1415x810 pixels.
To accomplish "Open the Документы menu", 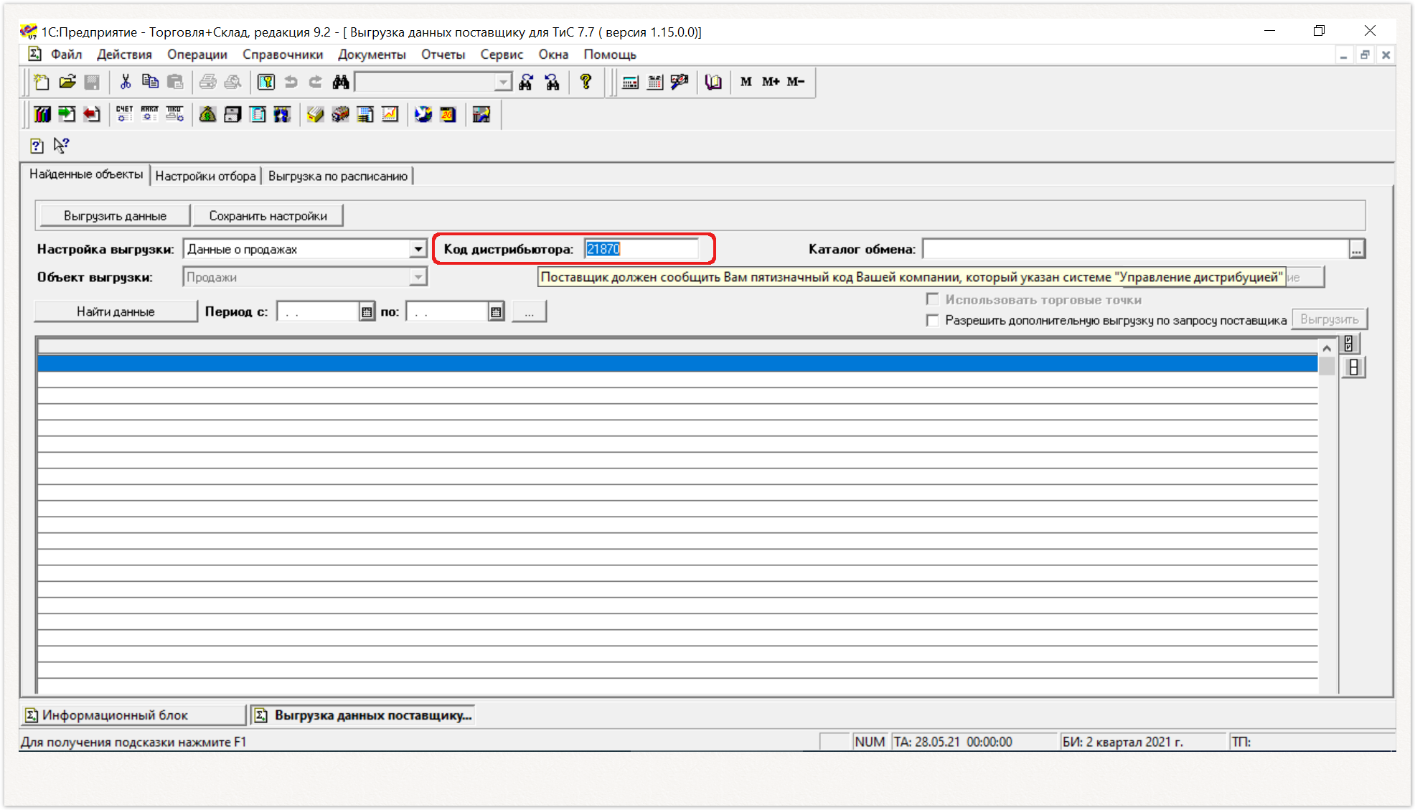I will (372, 55).
